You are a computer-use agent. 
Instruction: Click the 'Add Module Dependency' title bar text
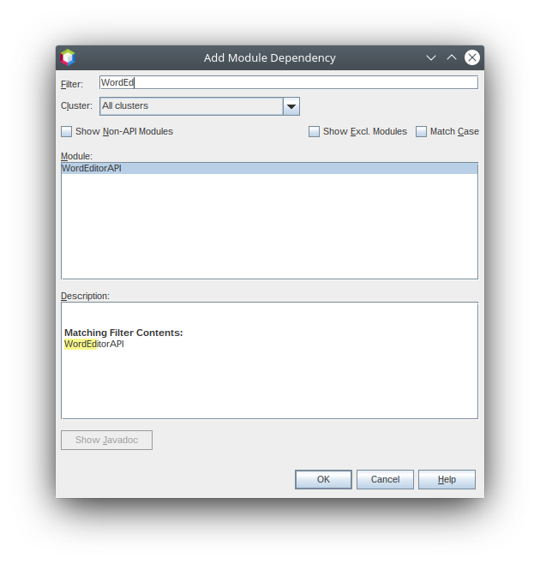tap(269, 58)
